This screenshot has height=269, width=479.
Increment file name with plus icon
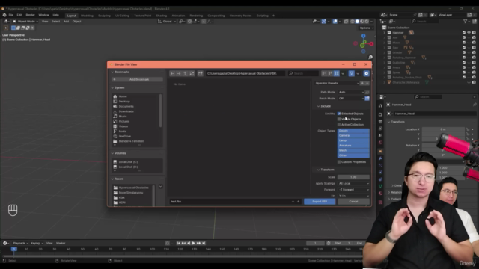(298, 201)
